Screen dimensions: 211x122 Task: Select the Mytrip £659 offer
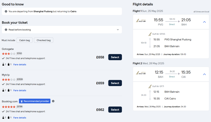tap(115, 83)
